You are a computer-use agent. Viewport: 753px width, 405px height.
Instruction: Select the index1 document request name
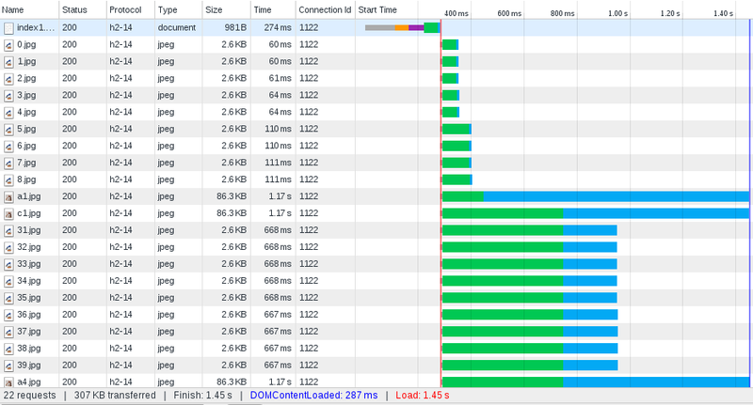[x=36, y=28]
